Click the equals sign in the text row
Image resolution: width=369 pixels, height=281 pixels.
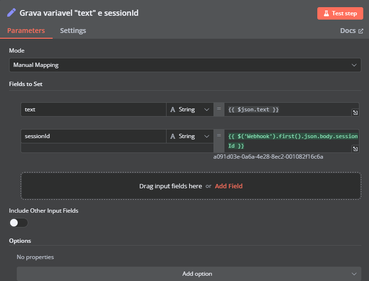[x=219, y=109]
